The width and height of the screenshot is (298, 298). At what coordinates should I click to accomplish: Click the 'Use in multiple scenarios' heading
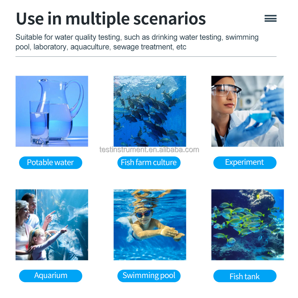pos(111,19)
